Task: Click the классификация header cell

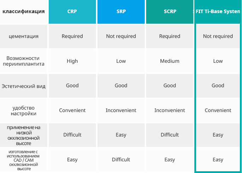Action: 24,11
